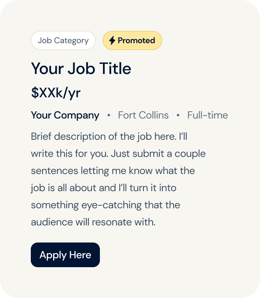Click the dot separator before Full-time
The width and height of the screenshot is (260, 298).
(178, 115)
